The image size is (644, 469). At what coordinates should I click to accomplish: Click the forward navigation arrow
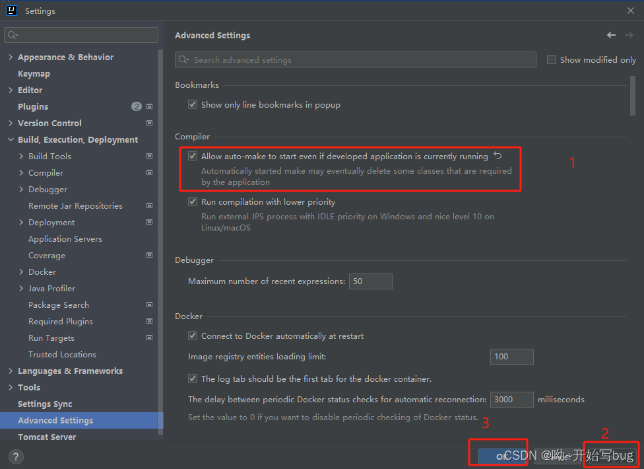629,36
